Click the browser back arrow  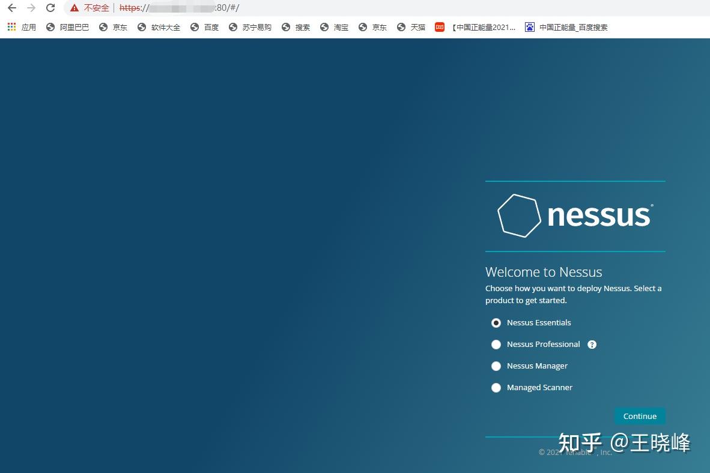(x=12, y=8)
